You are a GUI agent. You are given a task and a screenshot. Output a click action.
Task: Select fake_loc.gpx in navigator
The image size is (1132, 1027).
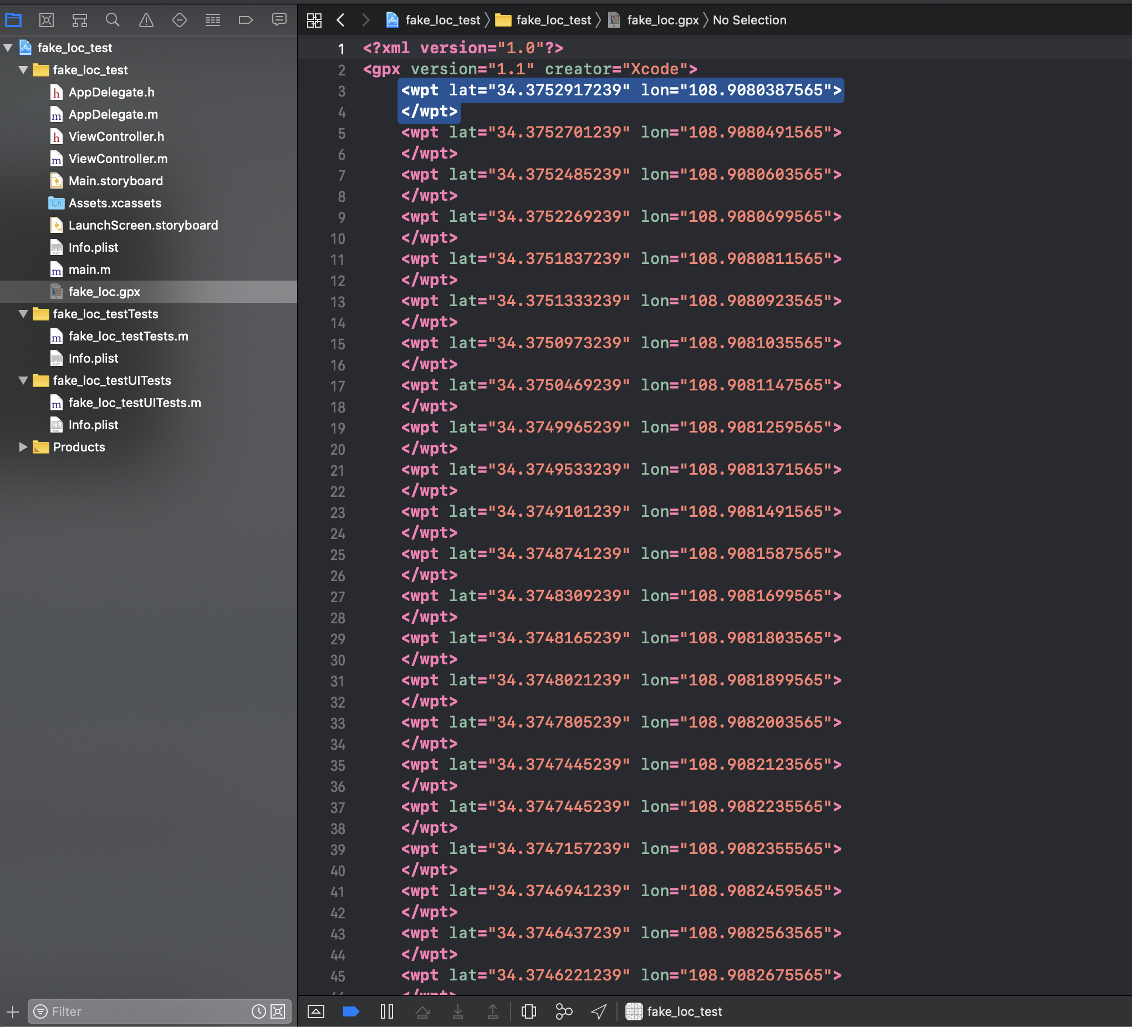[104, 292]
